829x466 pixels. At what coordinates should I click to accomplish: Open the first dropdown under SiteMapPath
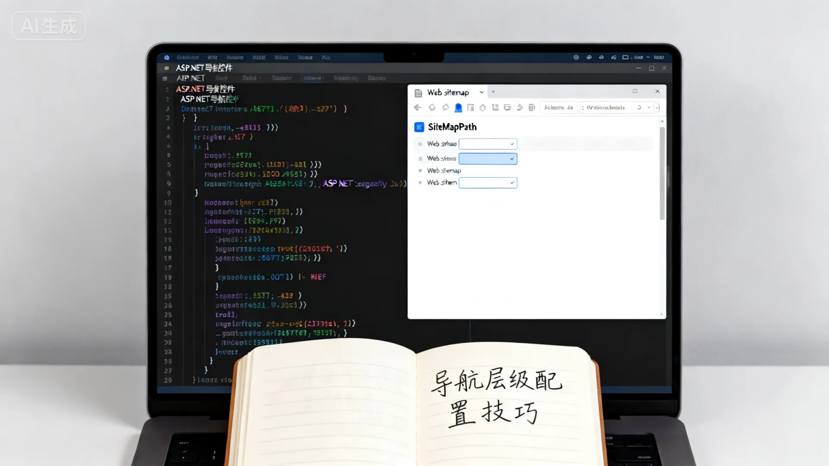488,144
